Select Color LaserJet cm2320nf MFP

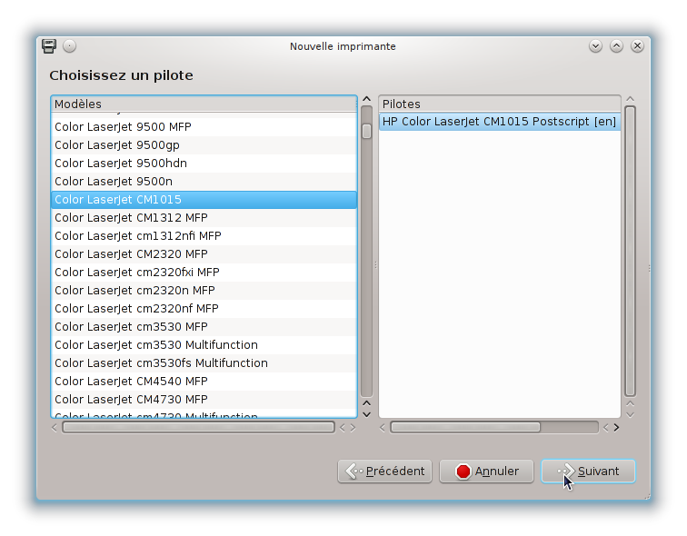[204, 309]
